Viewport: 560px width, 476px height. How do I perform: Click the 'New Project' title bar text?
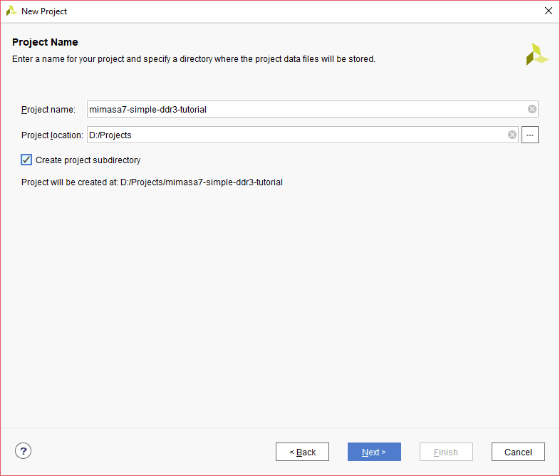point(44,11)
